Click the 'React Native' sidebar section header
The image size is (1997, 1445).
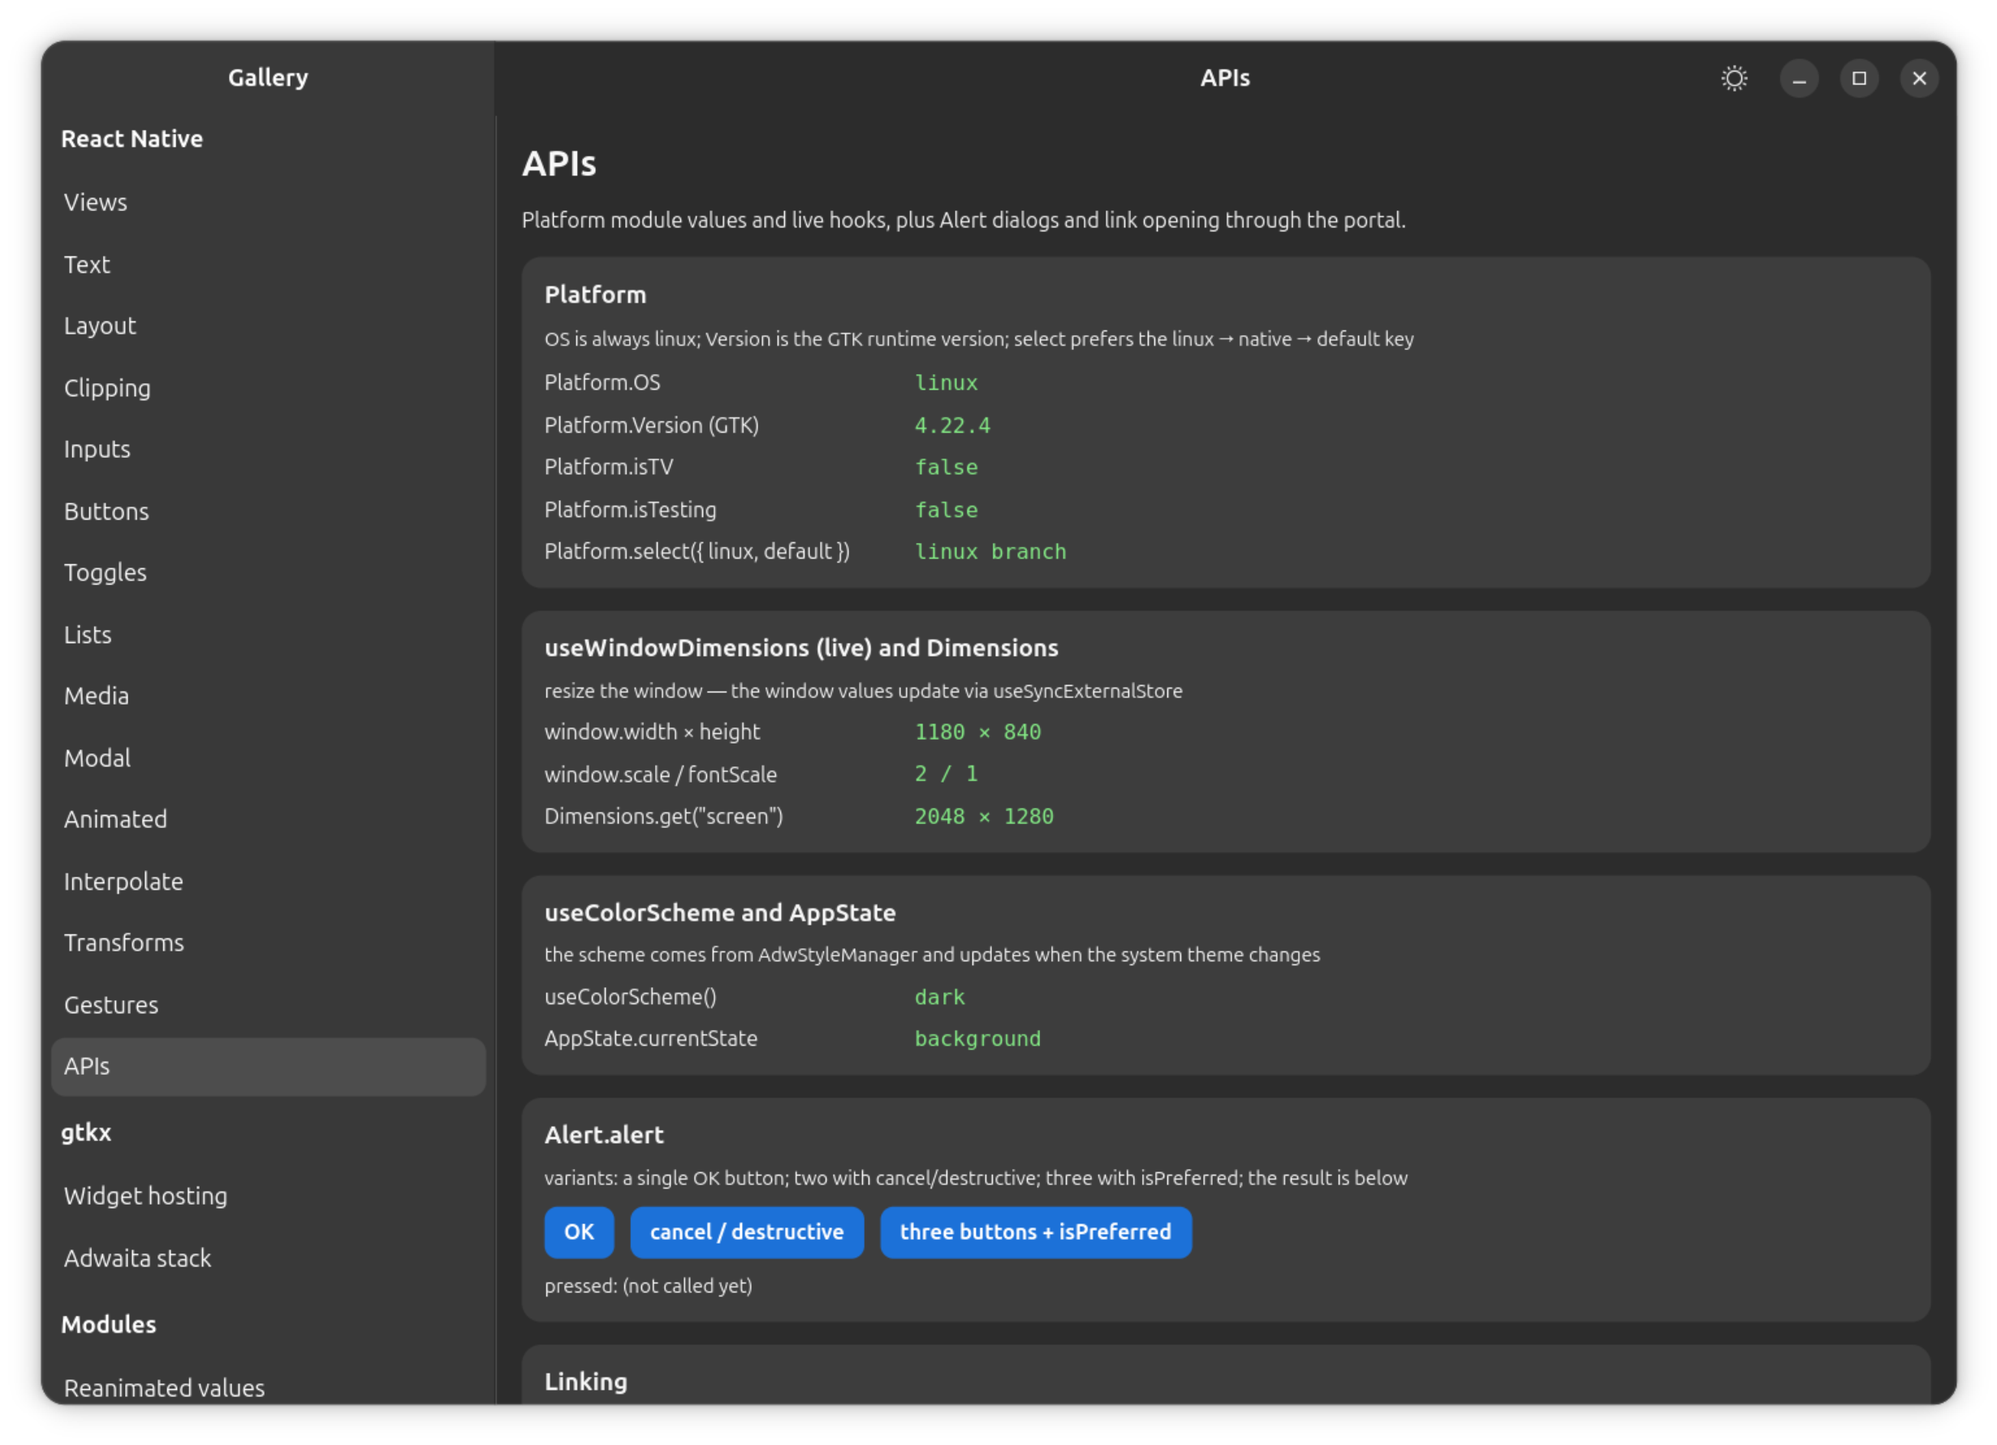[x=132, y=139]
